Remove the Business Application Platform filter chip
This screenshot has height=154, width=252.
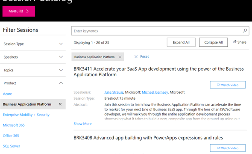(x=120, y=57)
